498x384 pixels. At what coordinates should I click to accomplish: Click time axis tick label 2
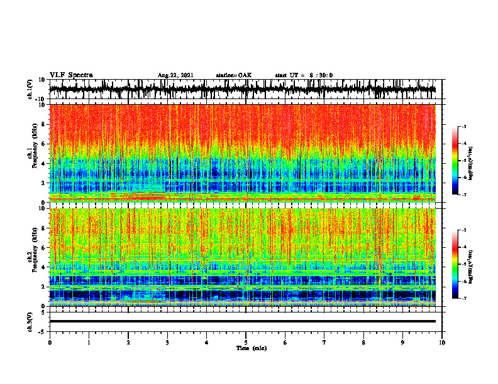click(128, 343)
